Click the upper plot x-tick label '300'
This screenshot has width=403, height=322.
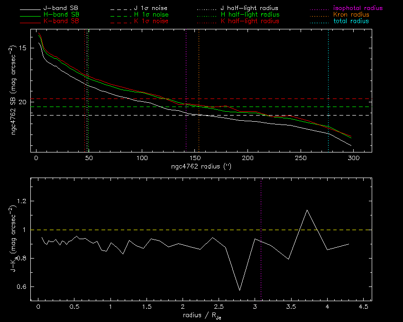point(353,158)
